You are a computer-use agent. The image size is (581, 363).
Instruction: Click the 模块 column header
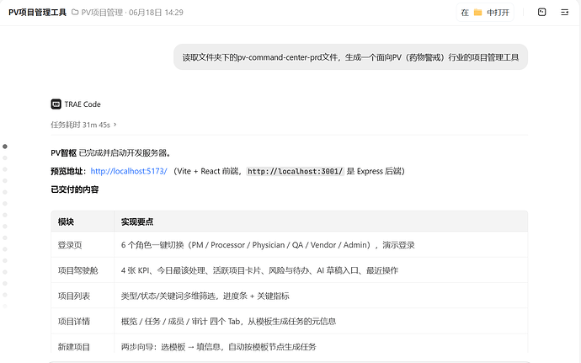pyautogui.click(x=83, y=222)
